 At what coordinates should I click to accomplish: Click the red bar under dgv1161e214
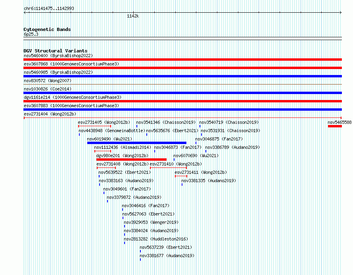click(182, 101)
